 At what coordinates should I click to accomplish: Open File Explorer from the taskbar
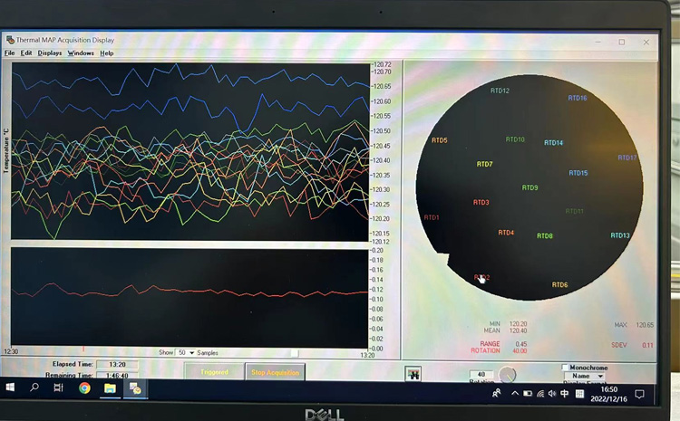(x=110, y=388)
